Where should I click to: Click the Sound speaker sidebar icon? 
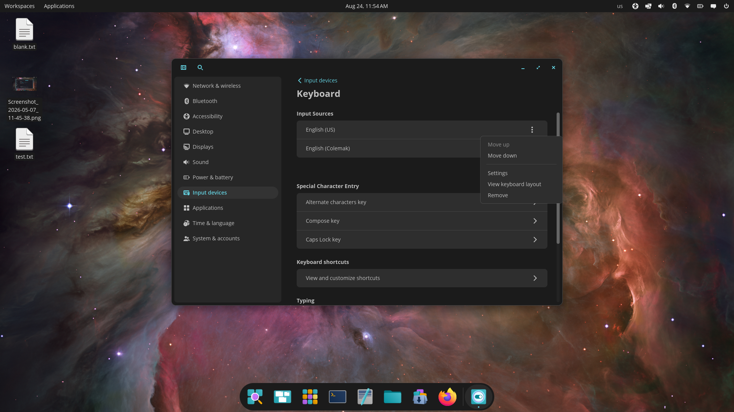point(186,162)
